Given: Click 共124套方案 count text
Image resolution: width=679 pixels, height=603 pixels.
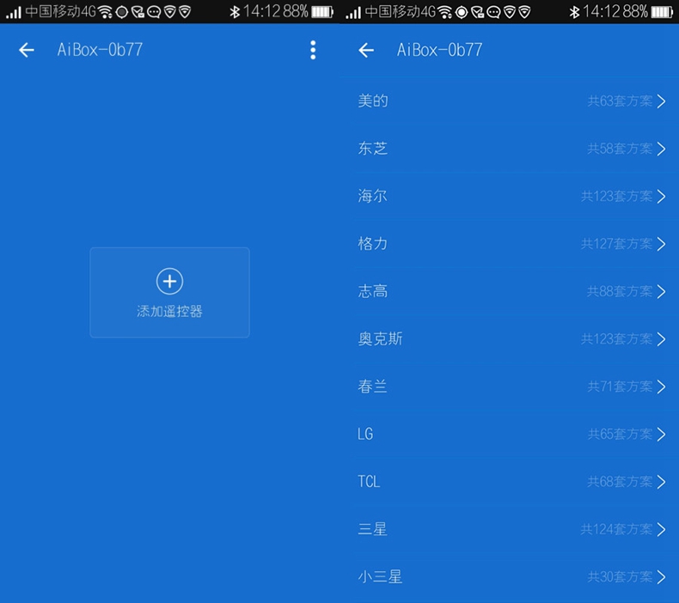Looking at the screenshot, I should [x=616, y=529].
